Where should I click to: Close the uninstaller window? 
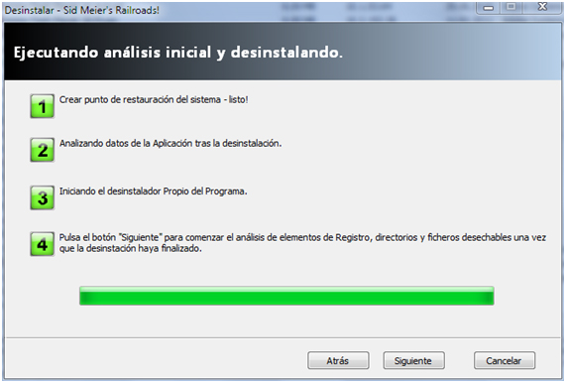pyautogui.click(x=542, y=7)
